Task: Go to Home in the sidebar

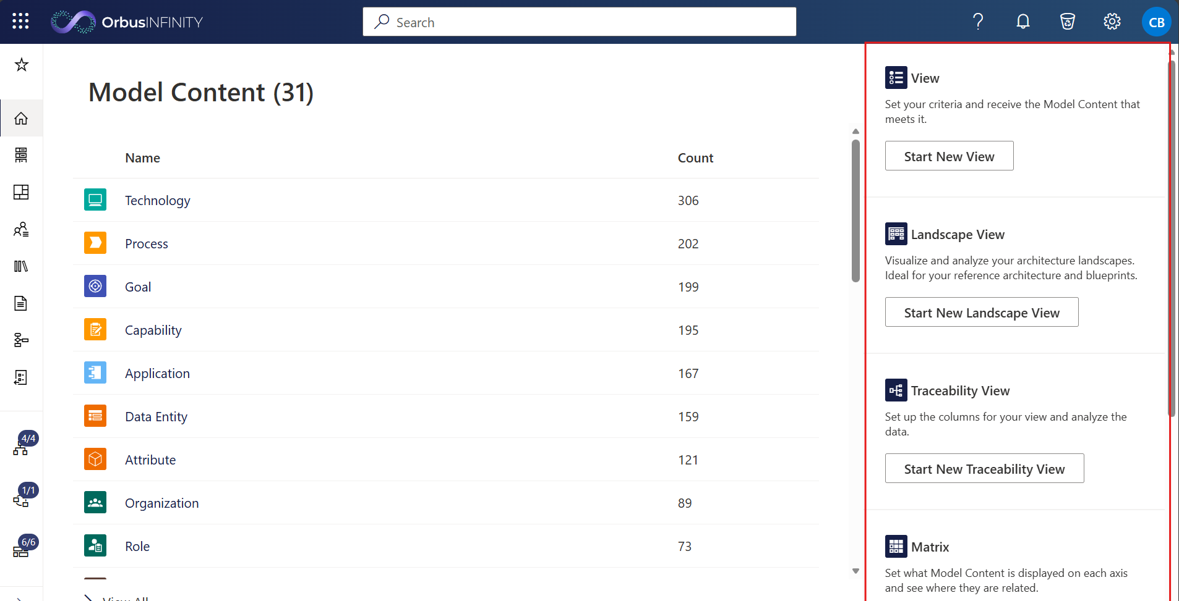Action: [x=21, y=118]
